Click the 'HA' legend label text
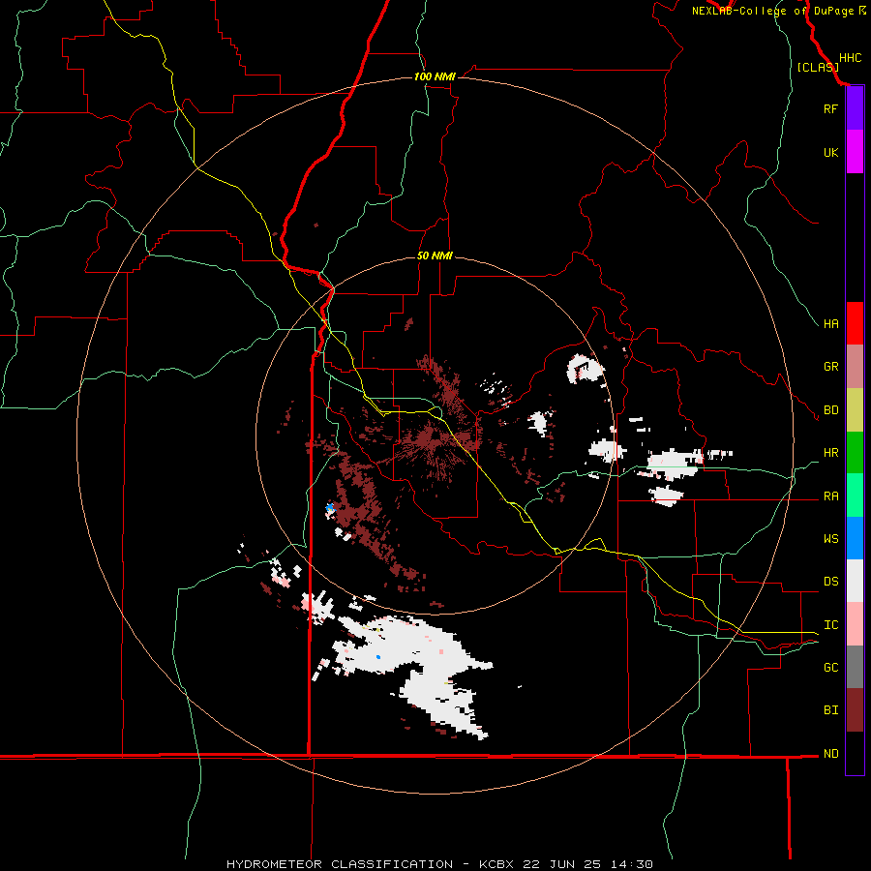871x871 pixels. pyautogui.click(x=830, y=324)
